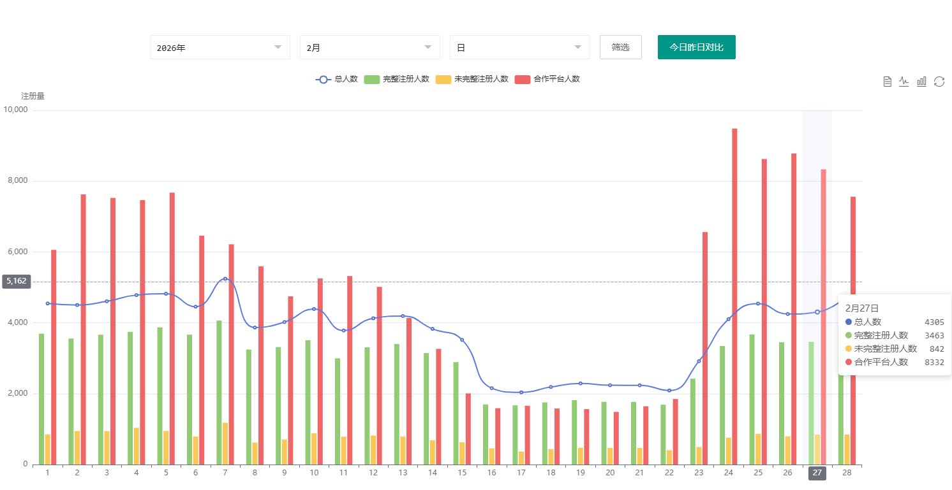Click the highlighted 27 x-axis label

[817, 473]
